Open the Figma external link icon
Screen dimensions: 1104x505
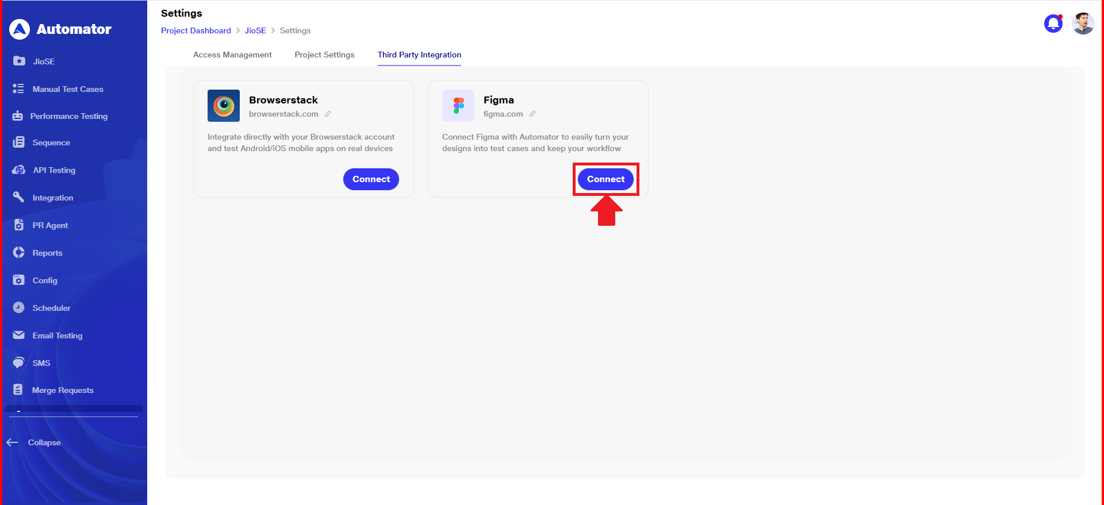click(x=532, y=114)
